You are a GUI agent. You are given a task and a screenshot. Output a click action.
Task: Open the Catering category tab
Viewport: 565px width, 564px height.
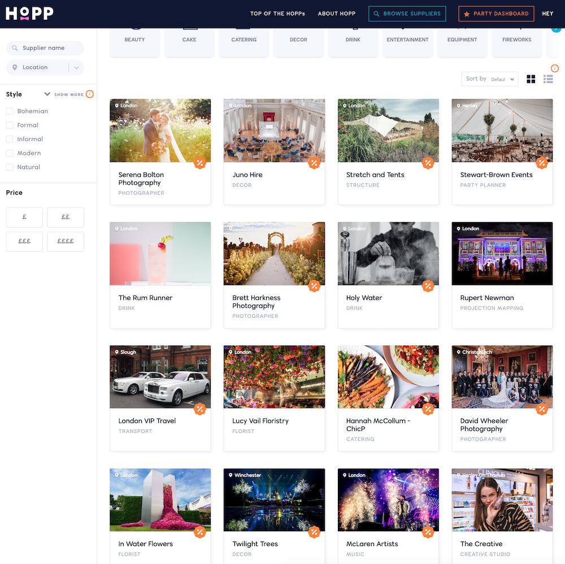(244, 42)
